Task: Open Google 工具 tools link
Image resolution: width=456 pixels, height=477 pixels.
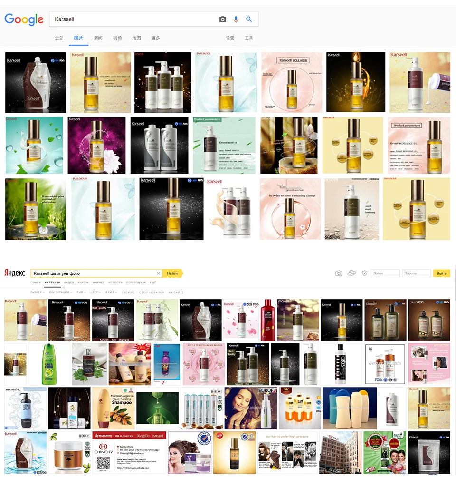Action: point(249,38)
